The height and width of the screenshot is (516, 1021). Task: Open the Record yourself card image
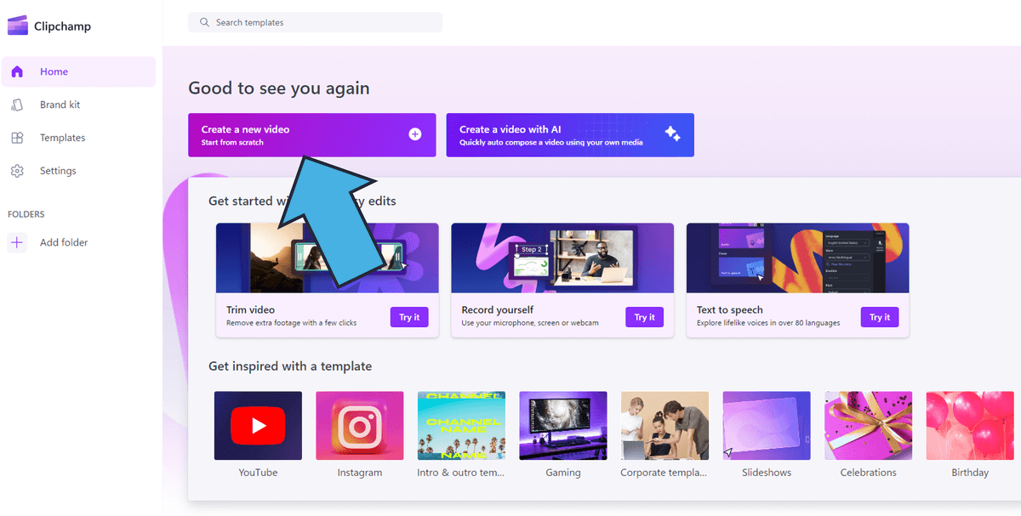point(562,258)
